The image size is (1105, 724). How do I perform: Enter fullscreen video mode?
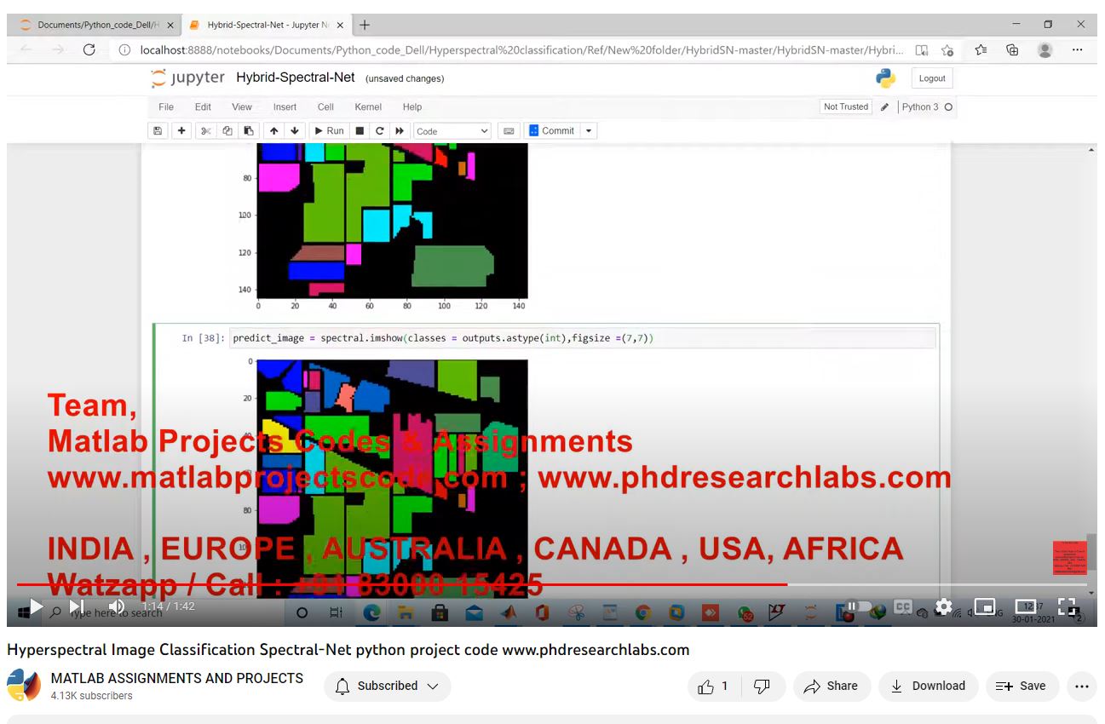point(1067,606)
